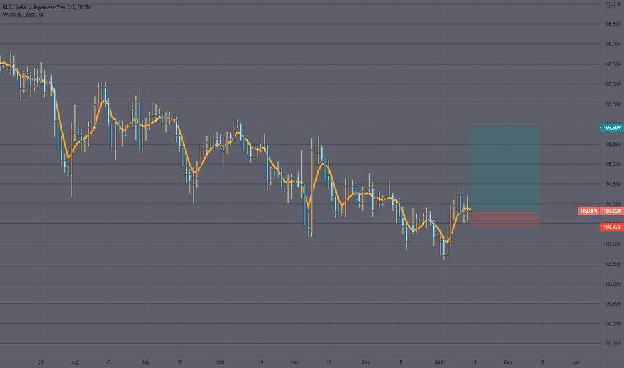The width and height of the screenshot is (624, 368).
Task: Click the JPY currency badge on the price axis
Action: coord(611,7)
